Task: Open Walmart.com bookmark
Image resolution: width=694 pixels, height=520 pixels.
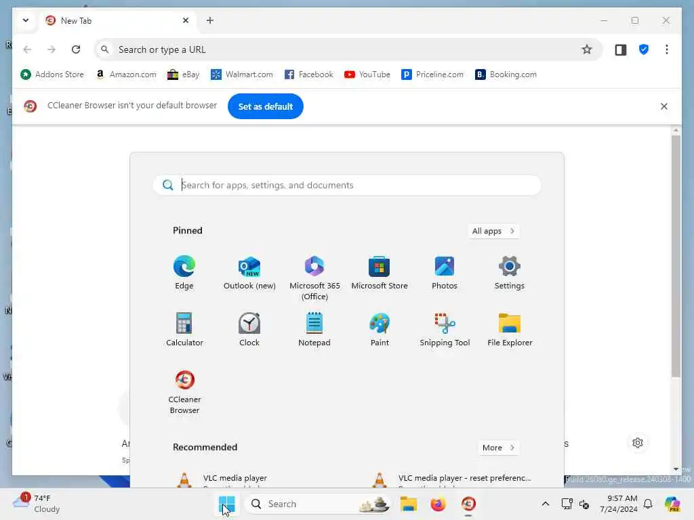Action: [x=242, y=74]
